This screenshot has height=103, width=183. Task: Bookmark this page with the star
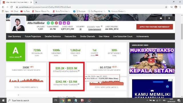166,7
